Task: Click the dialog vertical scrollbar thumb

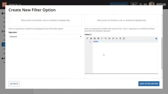Action: point(162,53)
